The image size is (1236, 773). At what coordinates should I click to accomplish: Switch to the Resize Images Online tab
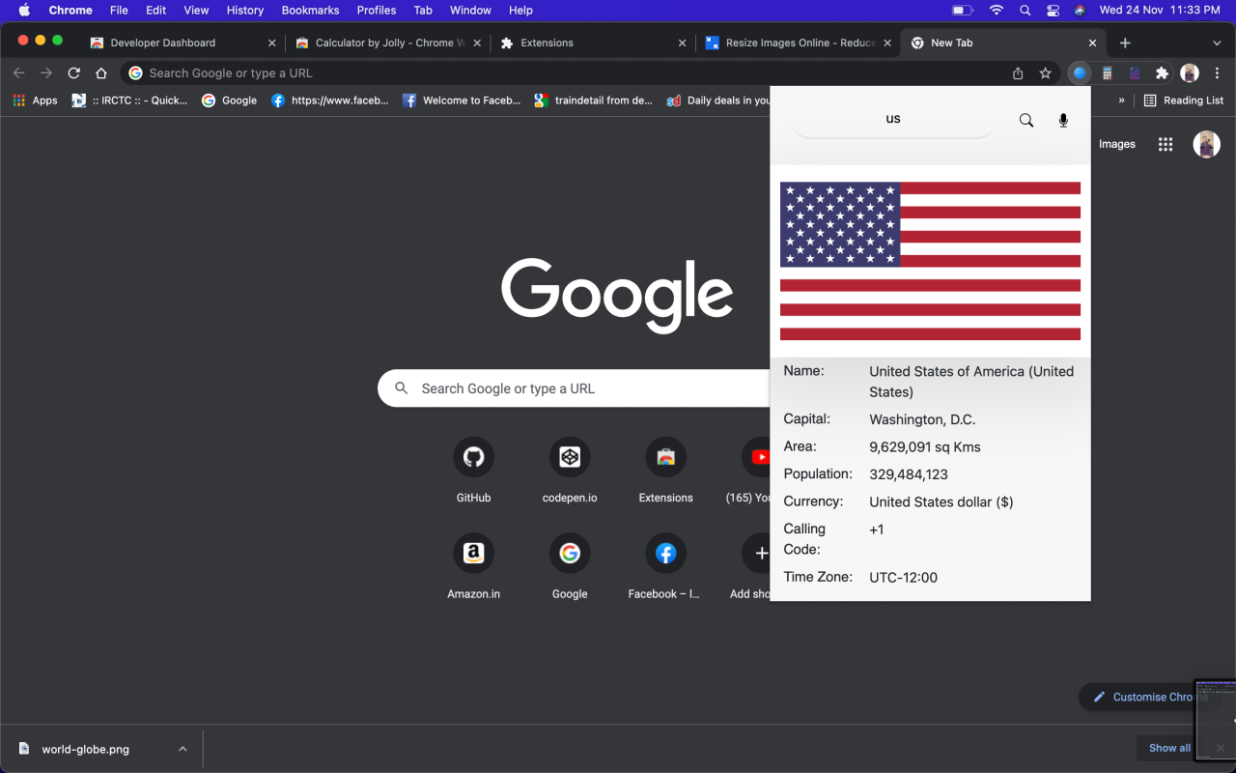tap(800, 43)
